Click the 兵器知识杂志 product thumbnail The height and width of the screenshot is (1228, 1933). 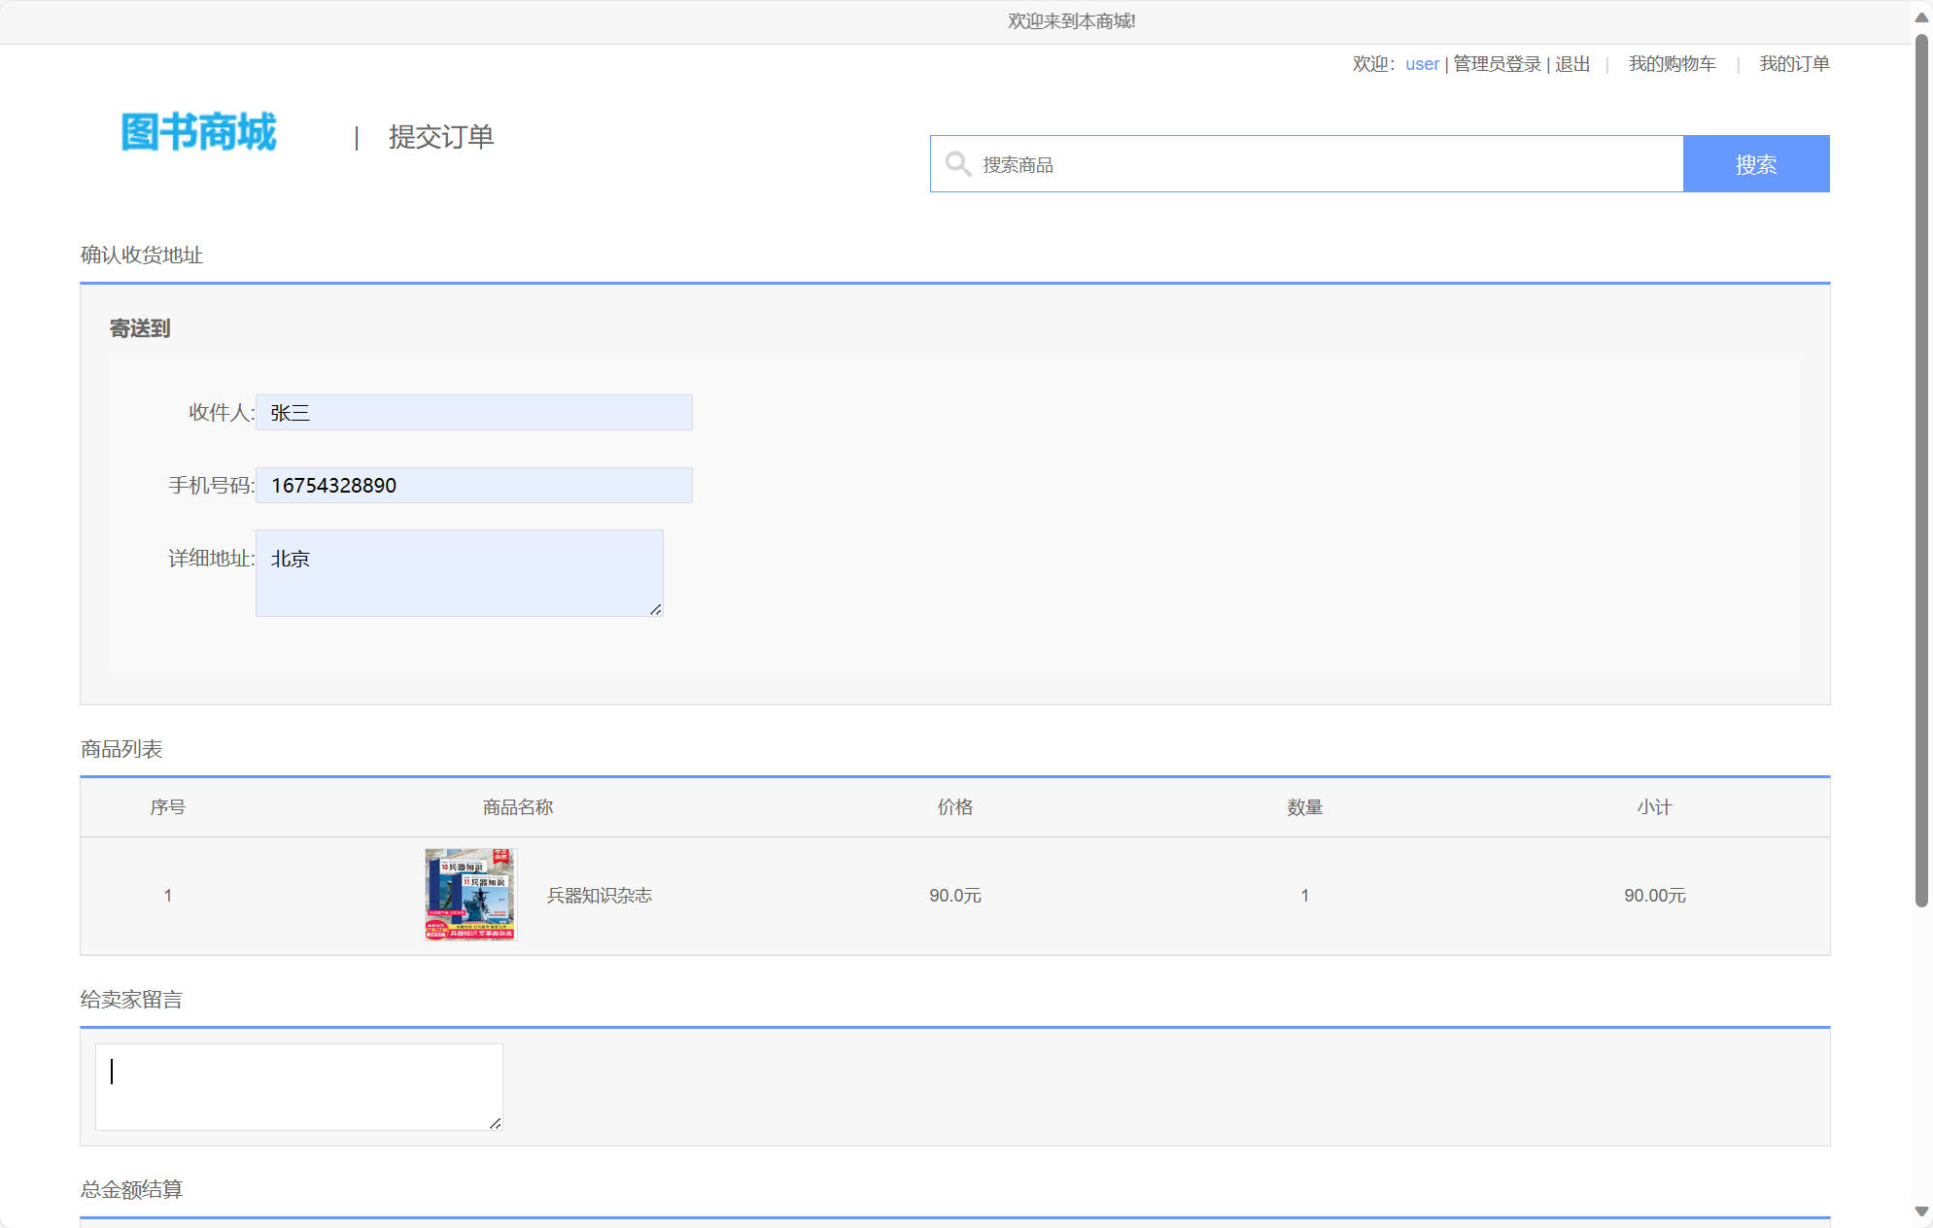point(470,896)
